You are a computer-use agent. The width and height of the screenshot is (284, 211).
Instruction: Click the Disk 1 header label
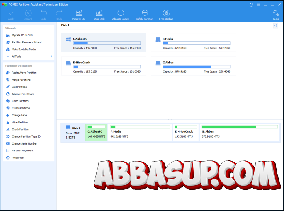[x=65, y=25]
